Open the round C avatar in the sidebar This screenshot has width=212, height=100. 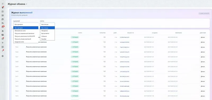click(3, 11)
